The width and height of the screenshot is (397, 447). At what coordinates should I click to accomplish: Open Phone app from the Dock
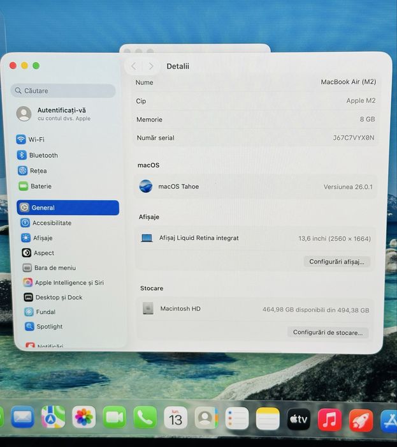click(145, 418)
